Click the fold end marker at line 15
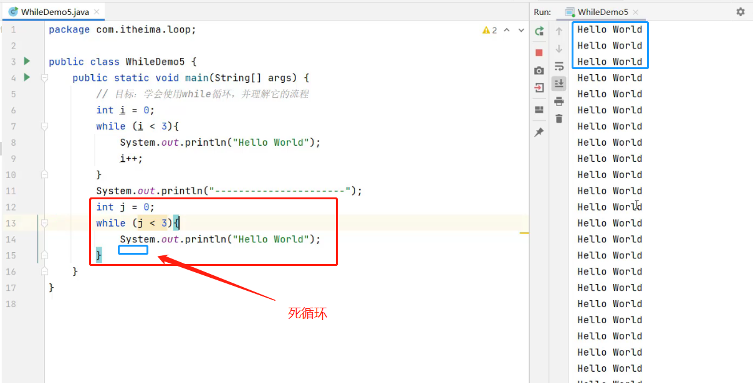The width and height of the screenshot is (753, 383). tap(44, 255)
